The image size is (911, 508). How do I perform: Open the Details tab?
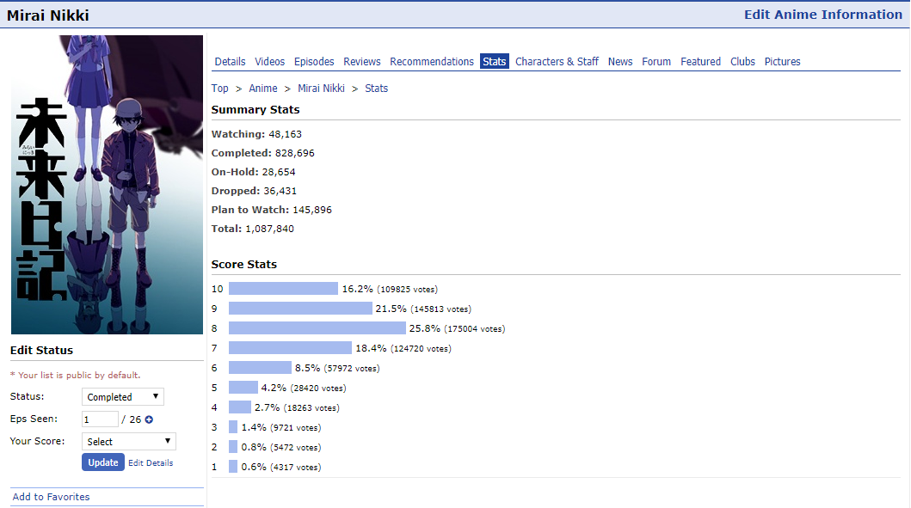230,62
